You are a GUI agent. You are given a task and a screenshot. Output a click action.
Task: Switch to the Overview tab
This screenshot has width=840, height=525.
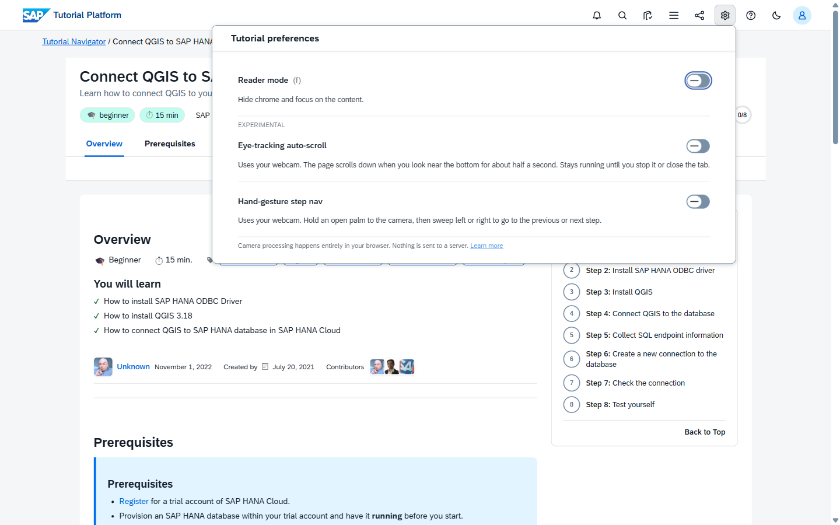pyautogui.click(x=104, y=144)
